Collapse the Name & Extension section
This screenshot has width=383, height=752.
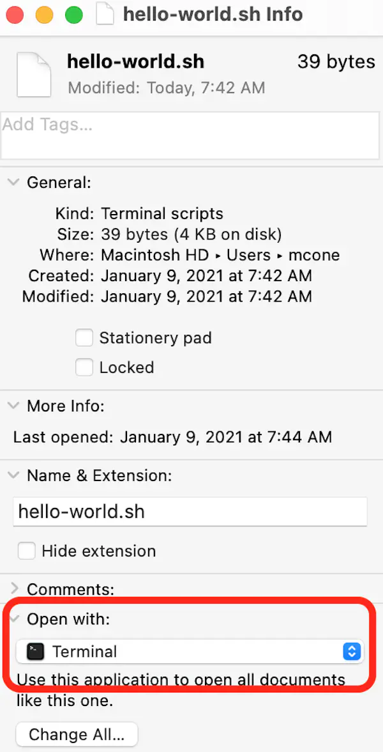[x=13, y=475]
